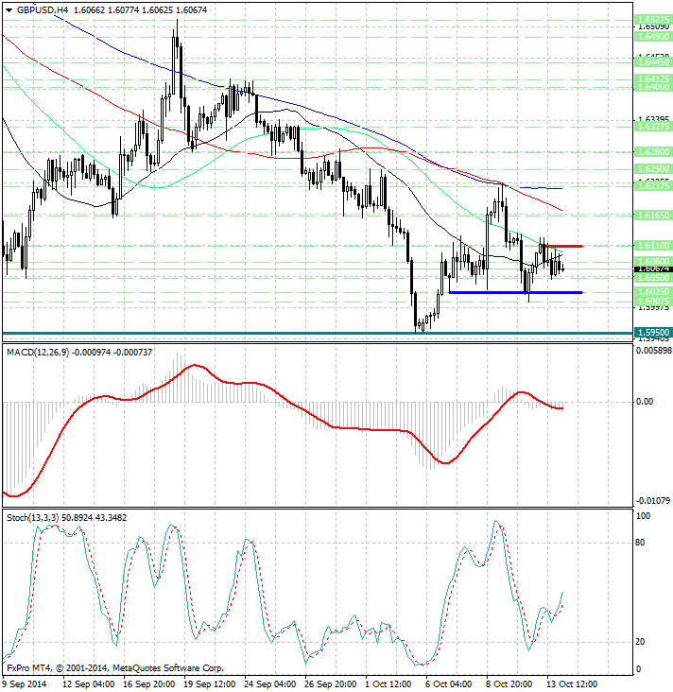Select the GBPUSD,H4 chart title text
Viewport: 673px width, 692px height.
pyautogui.click(x=43, y=9)
